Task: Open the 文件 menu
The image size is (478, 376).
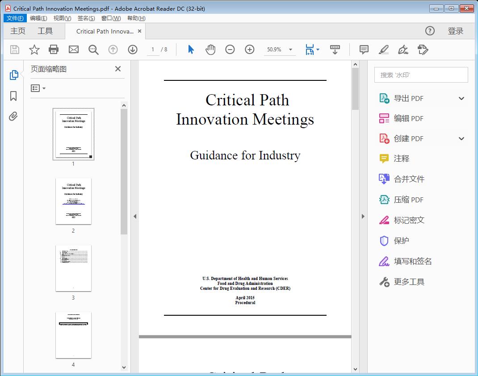Action: (x=15, y=18)
